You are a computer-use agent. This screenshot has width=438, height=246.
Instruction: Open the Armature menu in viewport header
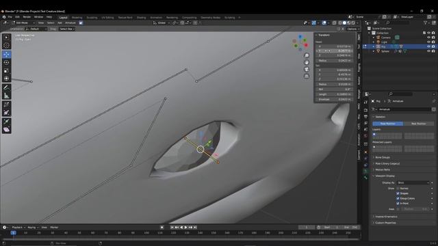[70, 23]
